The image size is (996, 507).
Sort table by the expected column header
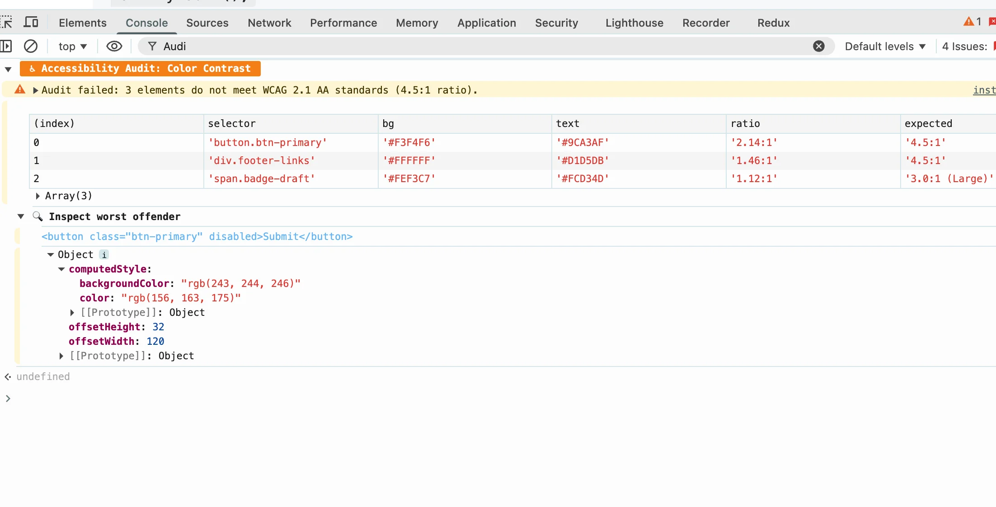click(x=949, y=124)
